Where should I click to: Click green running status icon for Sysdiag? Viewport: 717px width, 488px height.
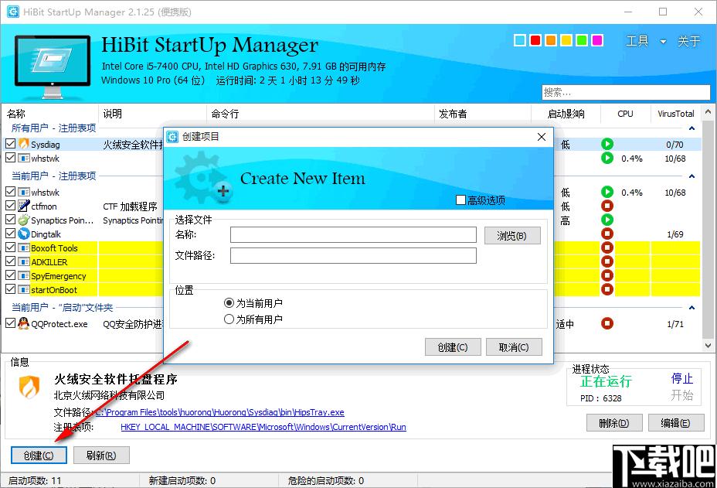tap(607, 144)
